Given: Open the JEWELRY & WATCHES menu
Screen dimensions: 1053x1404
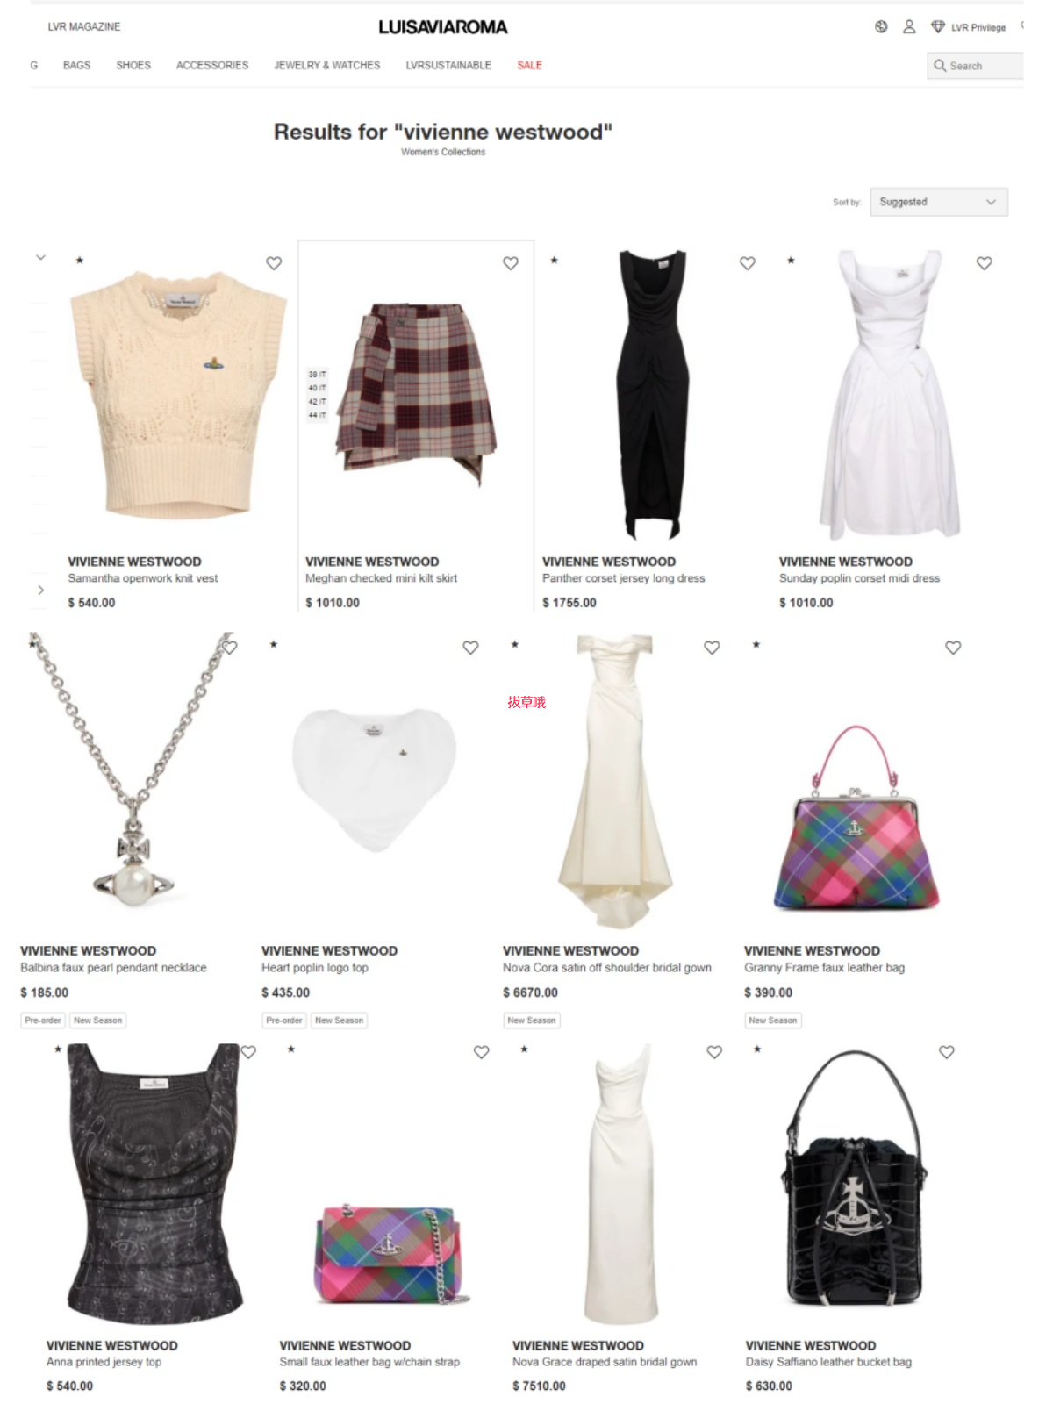Looking at the screenshot, I should pos(326,65).
